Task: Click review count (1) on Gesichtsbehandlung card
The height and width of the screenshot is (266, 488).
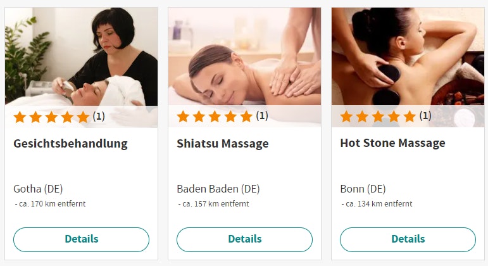Action: click(x=99, y=117)
